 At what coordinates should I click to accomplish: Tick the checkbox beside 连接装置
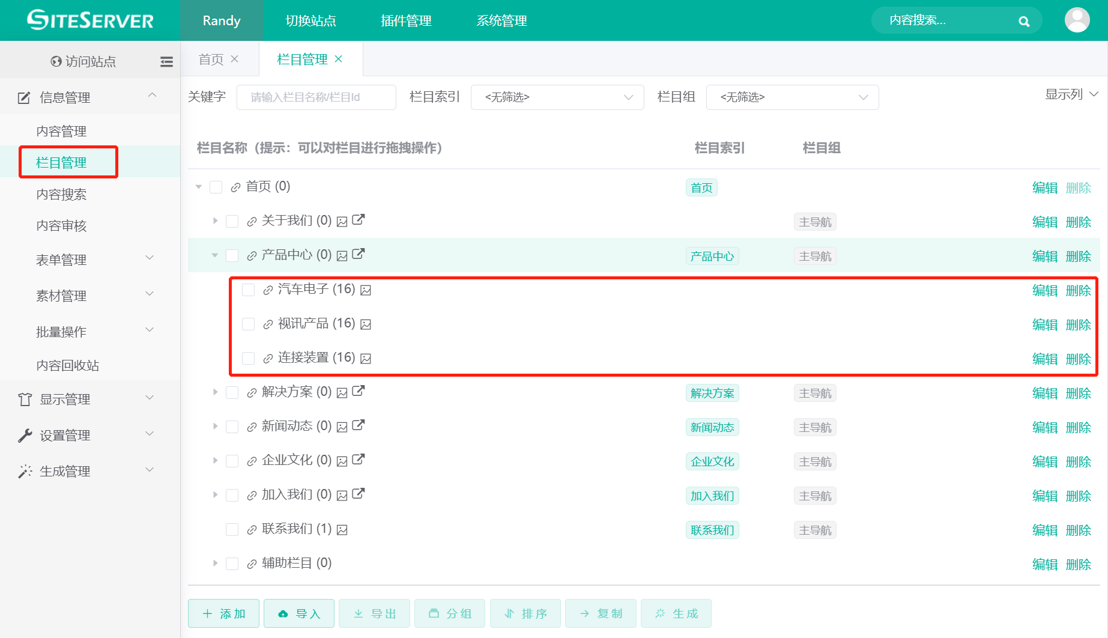(248, 357)
